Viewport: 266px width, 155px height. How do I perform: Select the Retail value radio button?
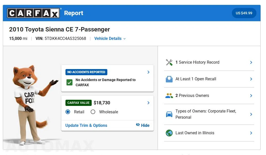pyautogui.click(x=68, y=112)
